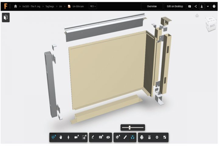Navigate to TagDwgs in breadcrumb

(48, 6)
